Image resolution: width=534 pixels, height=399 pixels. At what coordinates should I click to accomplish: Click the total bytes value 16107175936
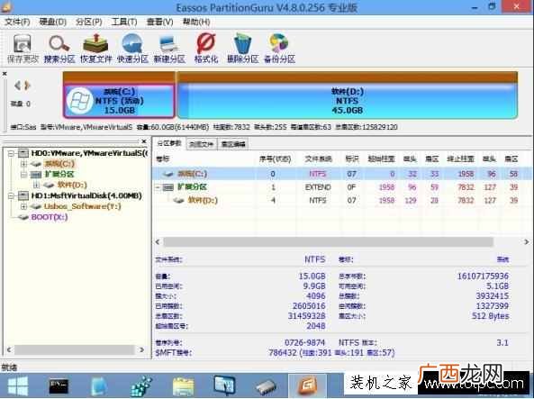483,276
